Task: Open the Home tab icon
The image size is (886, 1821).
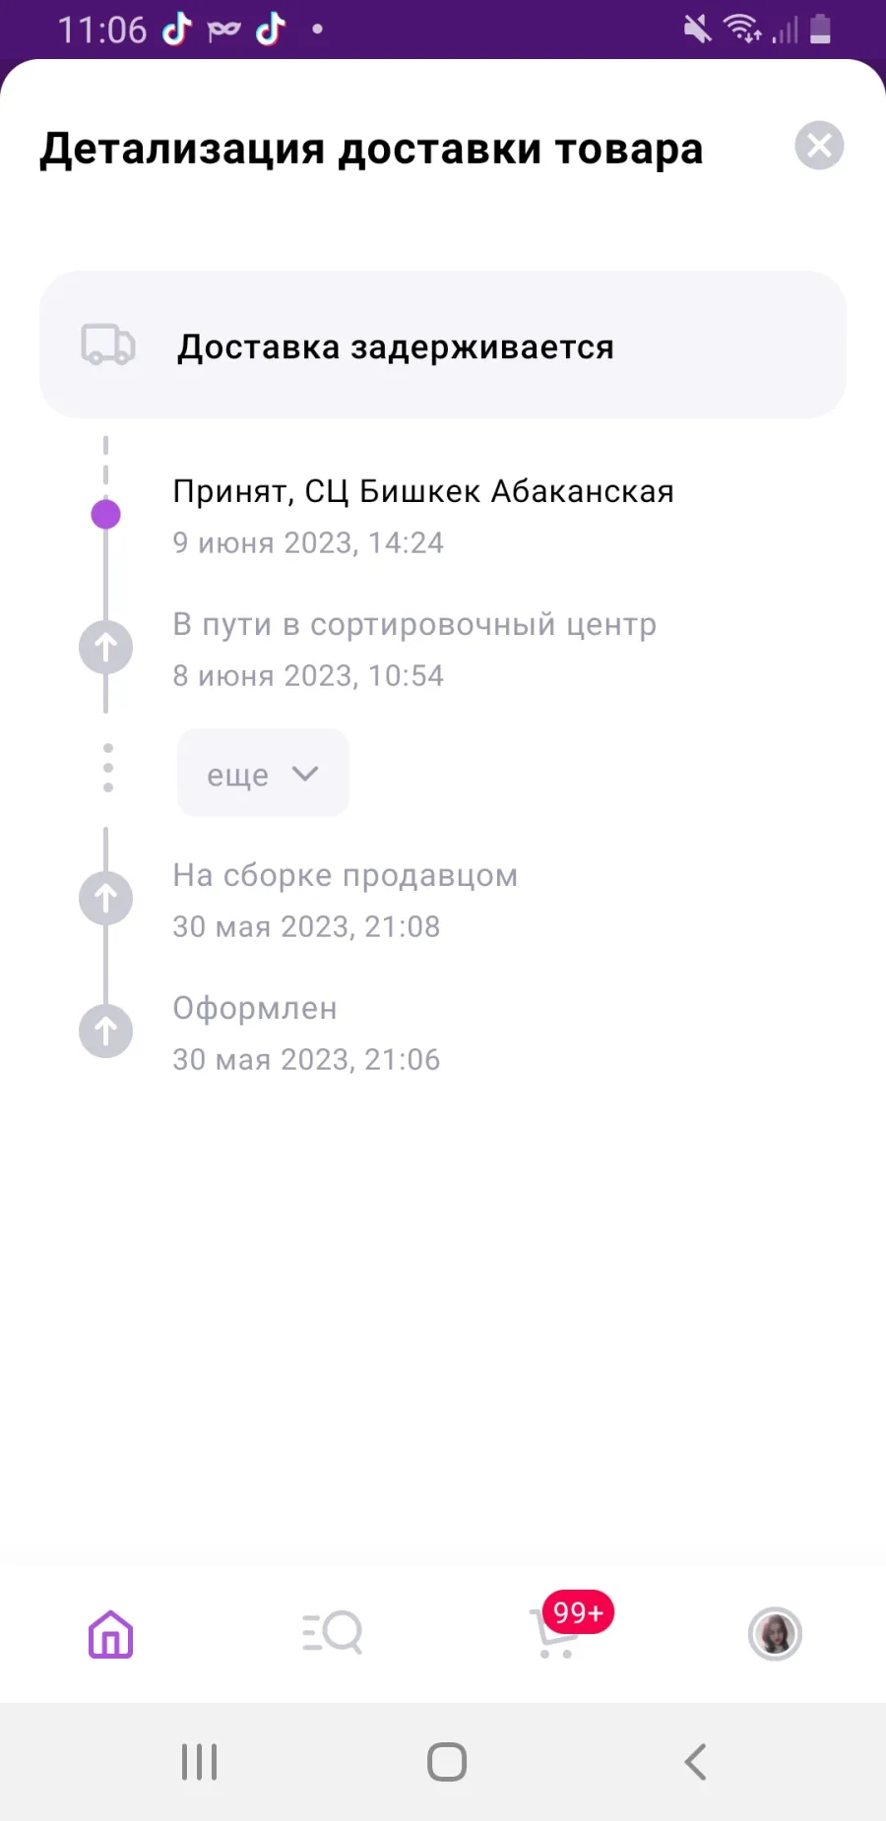Action: [110, 1635]
